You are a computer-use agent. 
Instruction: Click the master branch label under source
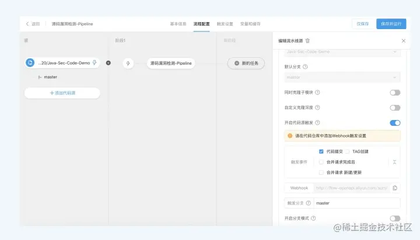pyautogui.click(x=50, y=77)
